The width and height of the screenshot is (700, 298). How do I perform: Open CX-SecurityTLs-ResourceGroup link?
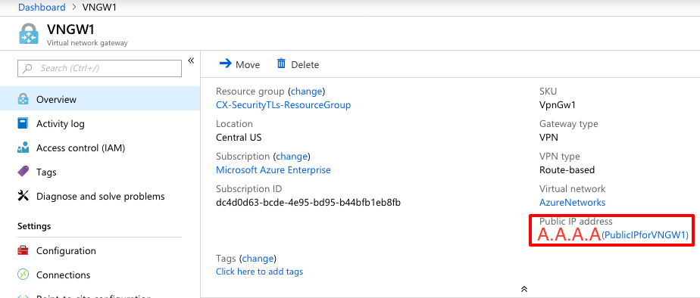click(x=283, y=105)
